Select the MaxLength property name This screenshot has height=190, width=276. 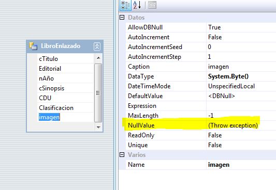click(143, 116)
